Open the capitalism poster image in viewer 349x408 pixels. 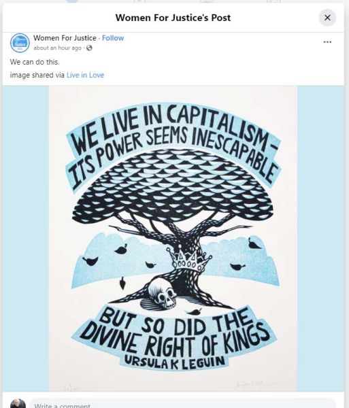pos(173,239)
